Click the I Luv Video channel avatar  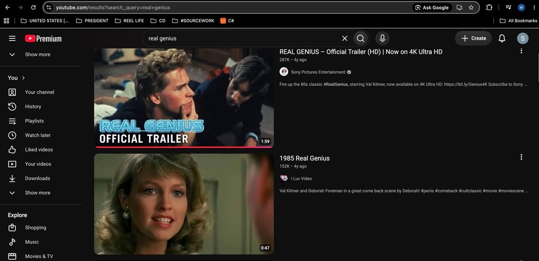tap(284, 178)
